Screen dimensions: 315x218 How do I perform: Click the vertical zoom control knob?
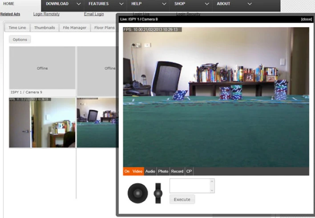coord(158,193)
